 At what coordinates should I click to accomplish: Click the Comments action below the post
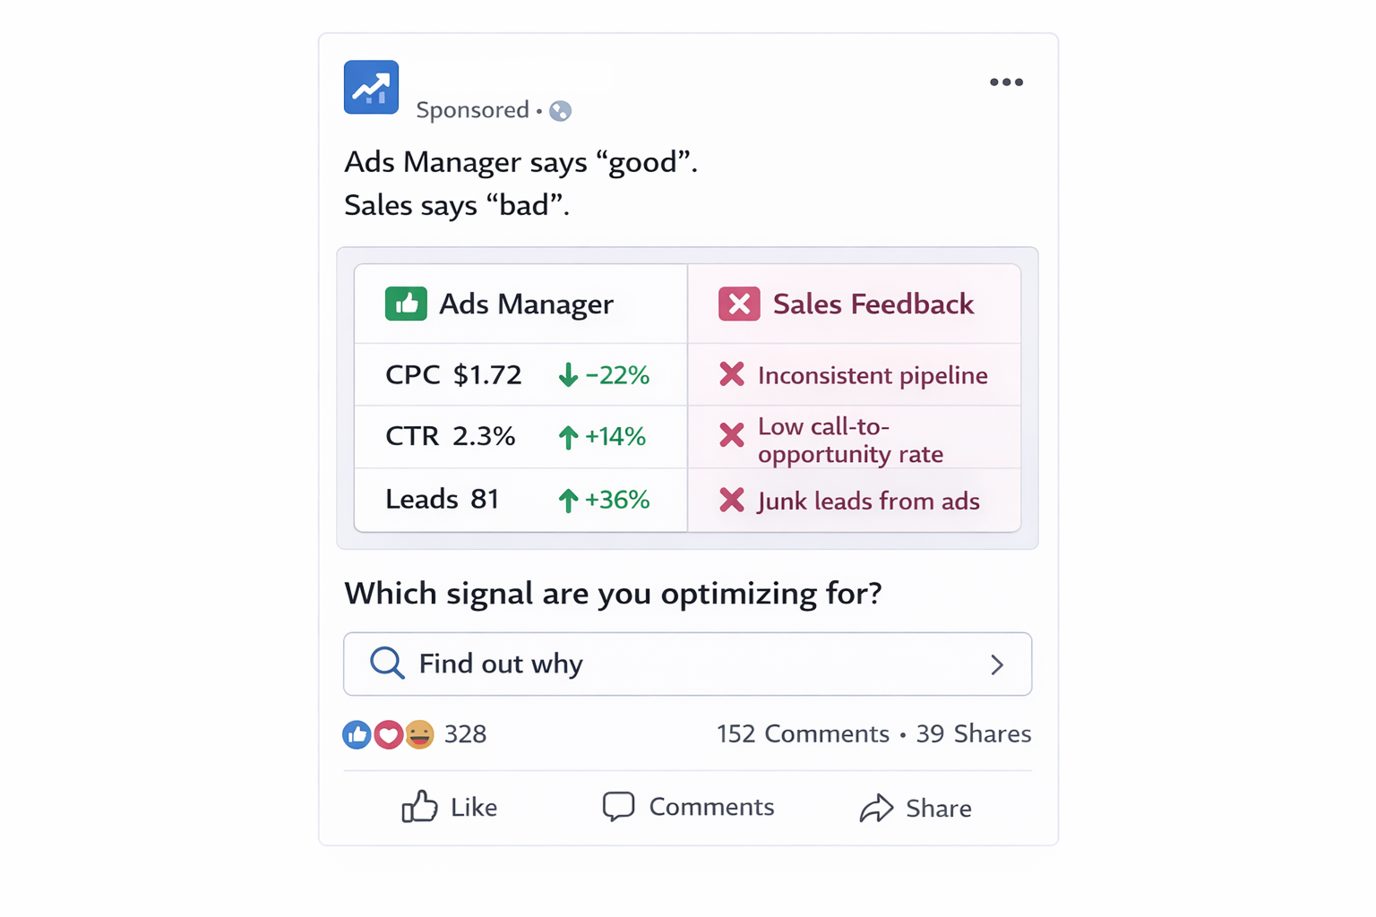tap(688, 807)
